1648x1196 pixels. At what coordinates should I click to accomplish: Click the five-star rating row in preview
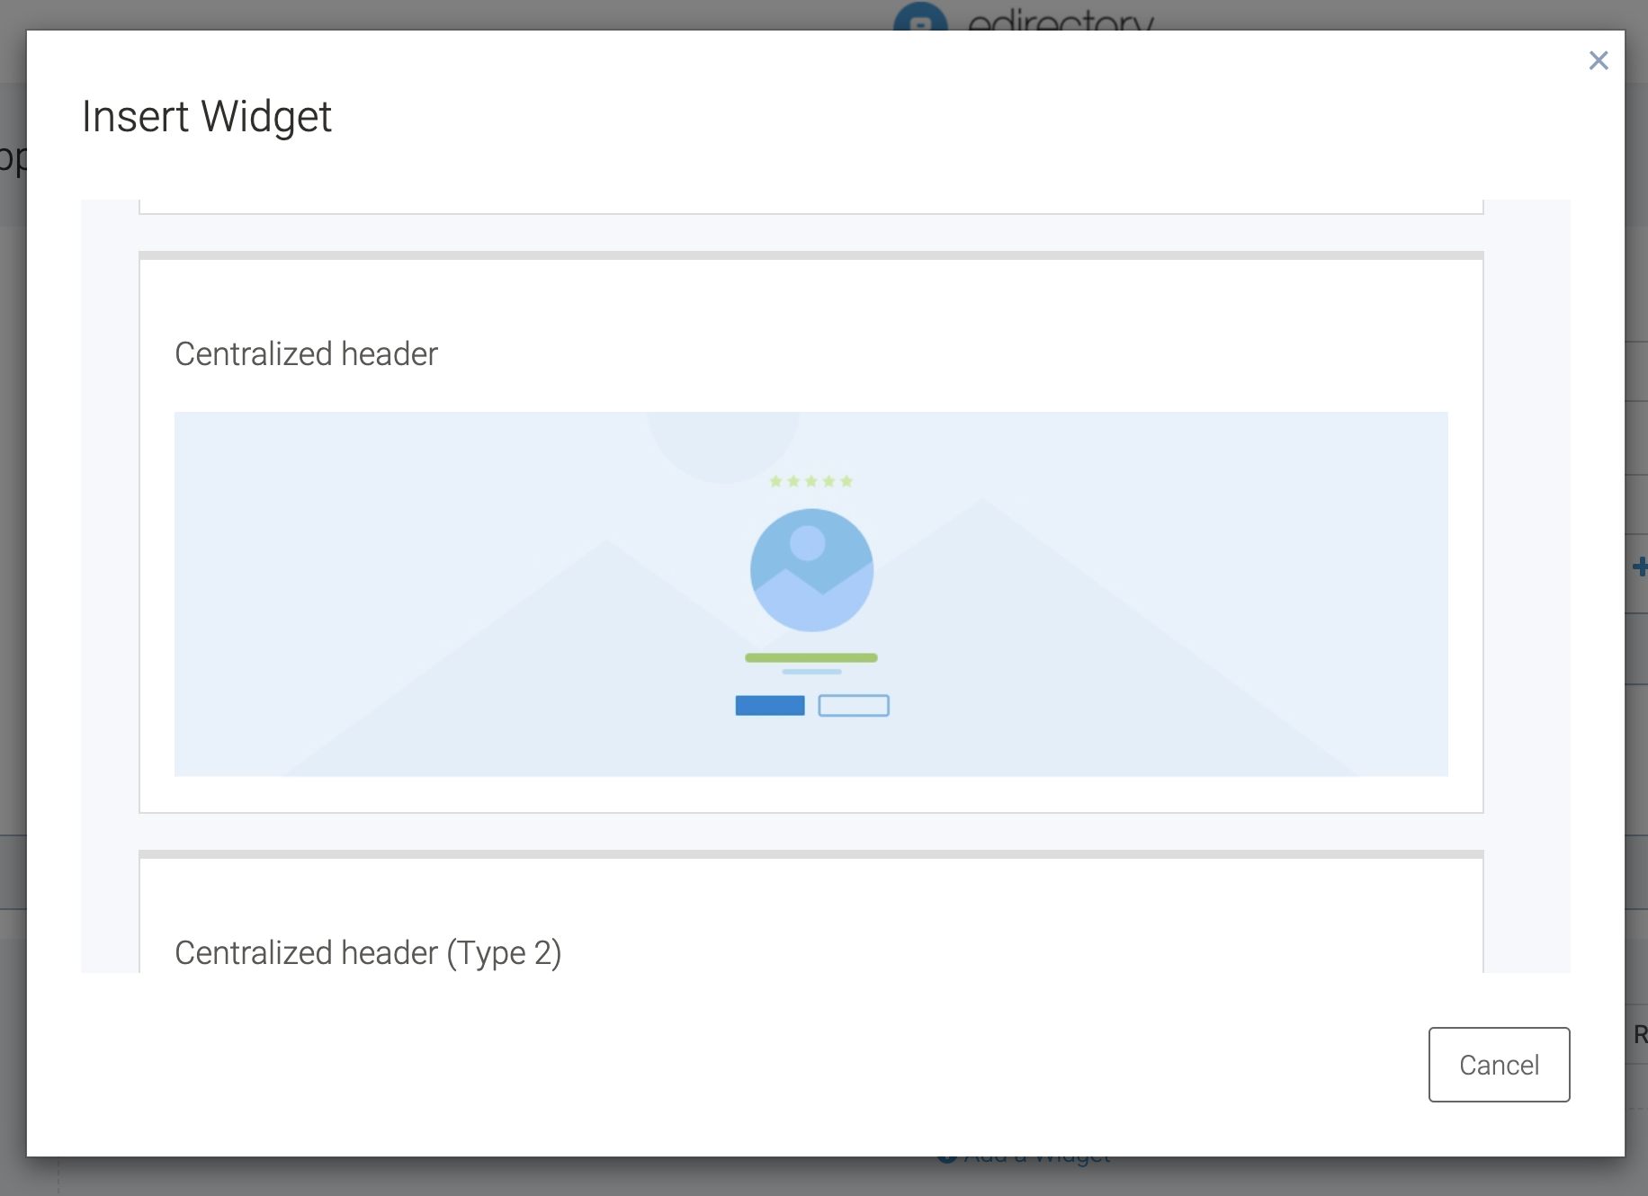(811, 481)
